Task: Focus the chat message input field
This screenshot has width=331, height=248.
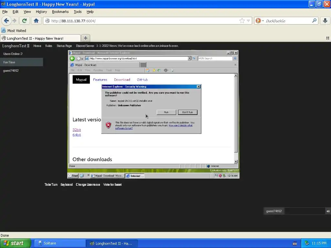Action: click(305, 211)
